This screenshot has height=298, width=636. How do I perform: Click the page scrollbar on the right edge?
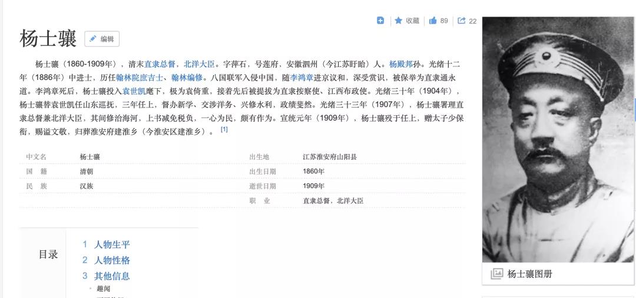coord(634,109)
